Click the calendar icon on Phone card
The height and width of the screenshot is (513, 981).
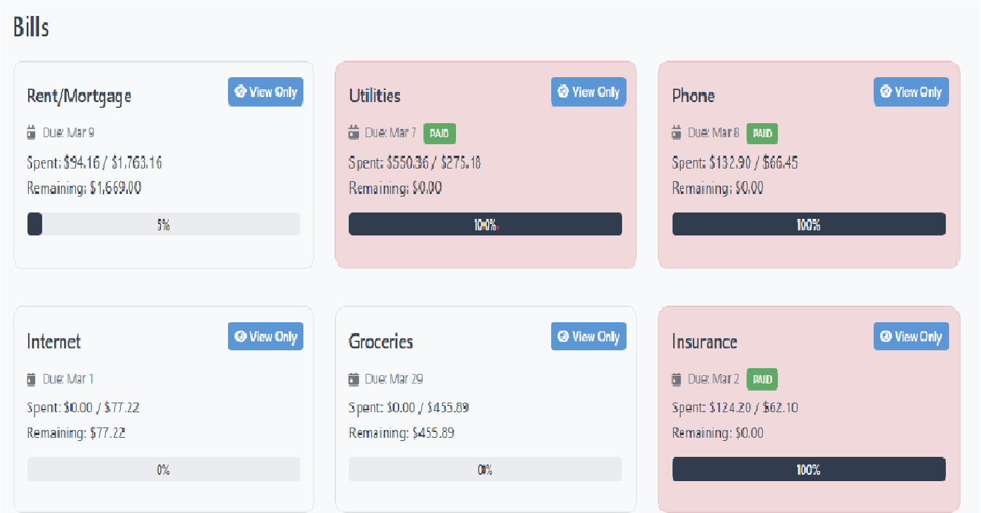677,133
